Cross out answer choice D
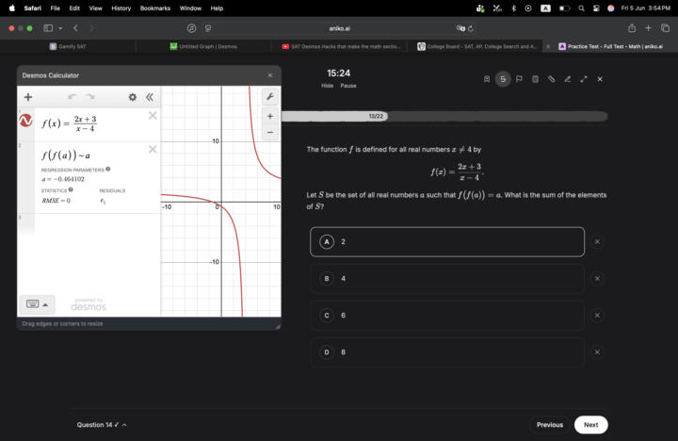 point(597,351)
